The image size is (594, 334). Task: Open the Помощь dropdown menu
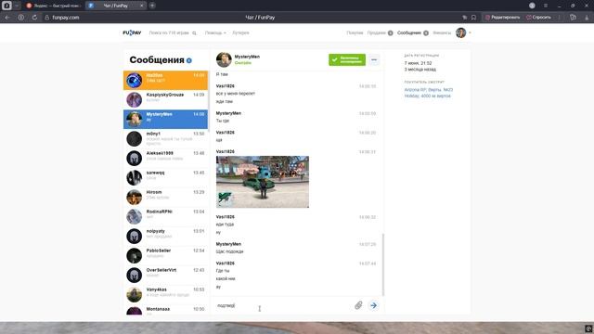215,33
